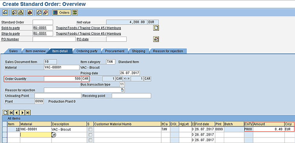This screenshot has width=295, height=143.
Task: Click the create new item page icon
Action: tap(6, 113)
